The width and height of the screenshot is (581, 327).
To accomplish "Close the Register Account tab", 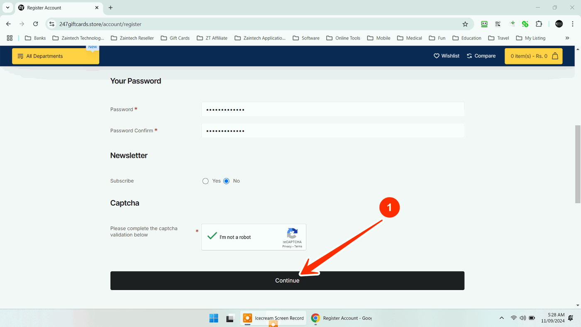I will click(97, 7).
